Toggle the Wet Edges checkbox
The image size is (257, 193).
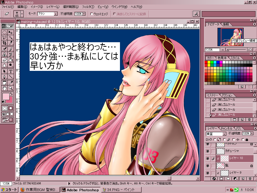pyautogui.click(x=92, y=14)
